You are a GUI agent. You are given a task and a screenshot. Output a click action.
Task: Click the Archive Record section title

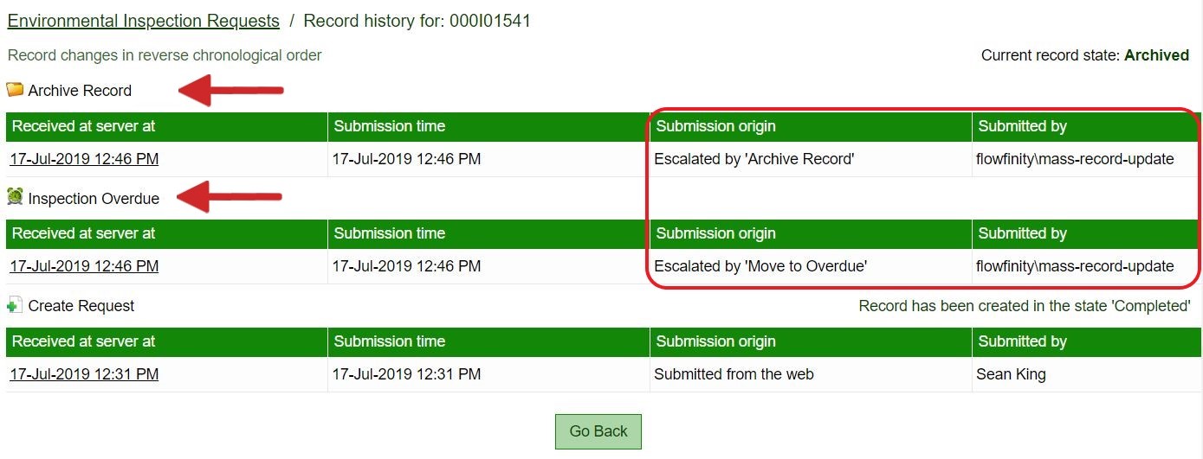point(80,91)
